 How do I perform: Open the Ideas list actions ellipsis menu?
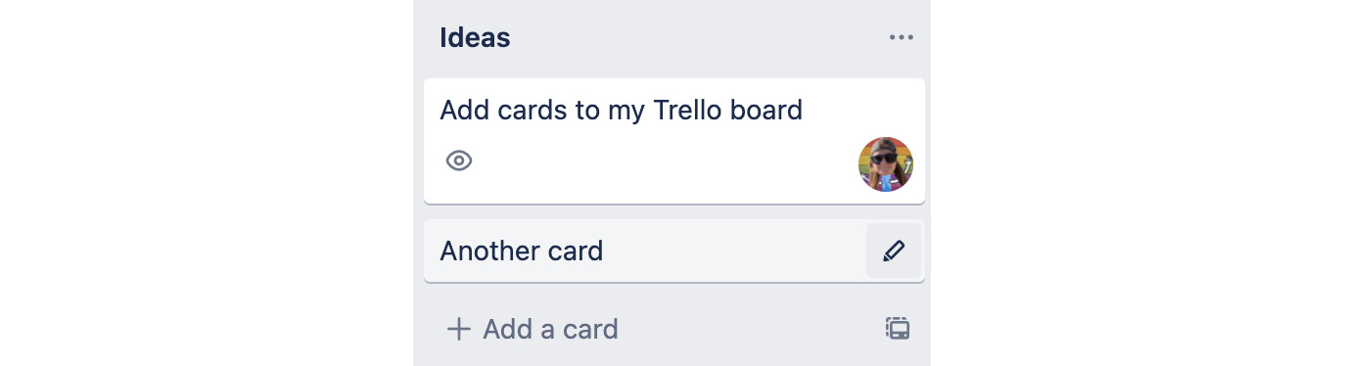[x=901, y=38]
